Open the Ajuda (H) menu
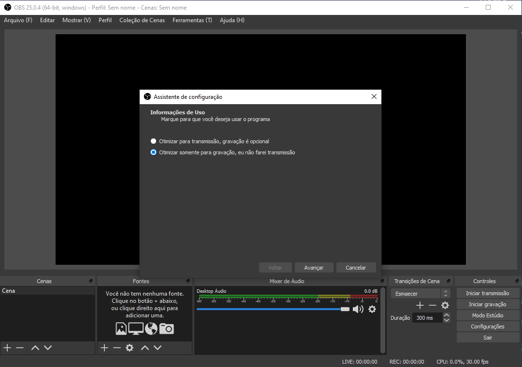 (x=232, y=20)
